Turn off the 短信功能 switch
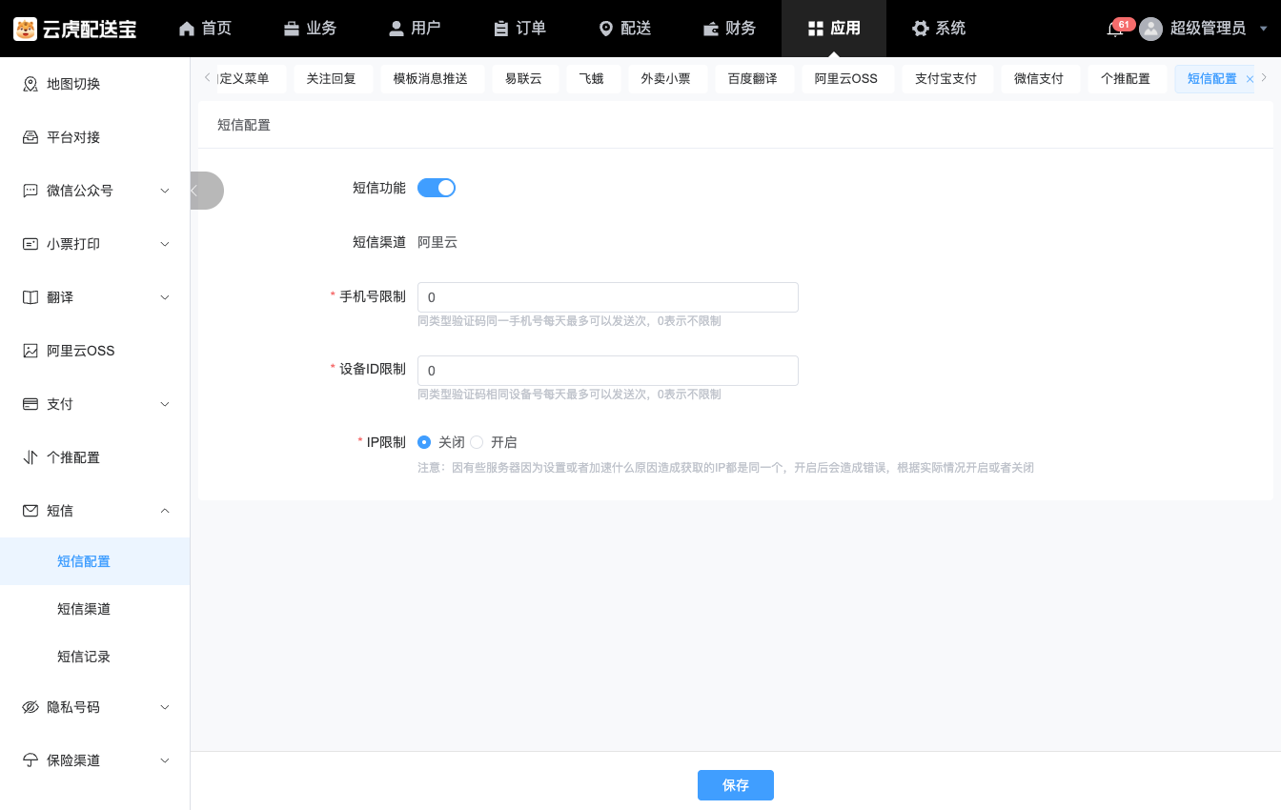 click(x=437, y=188)
